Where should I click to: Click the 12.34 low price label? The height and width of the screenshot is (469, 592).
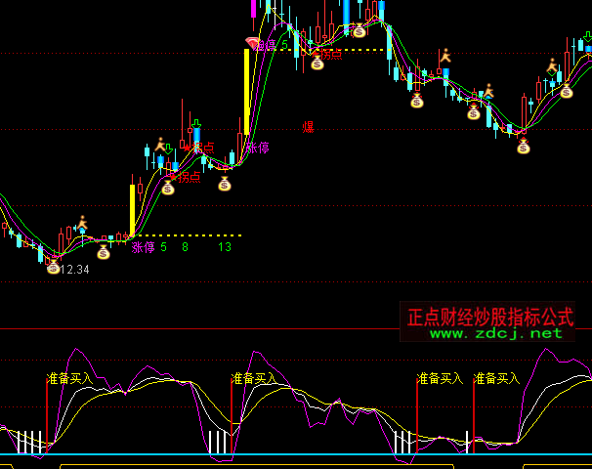[x=75, y=269]
